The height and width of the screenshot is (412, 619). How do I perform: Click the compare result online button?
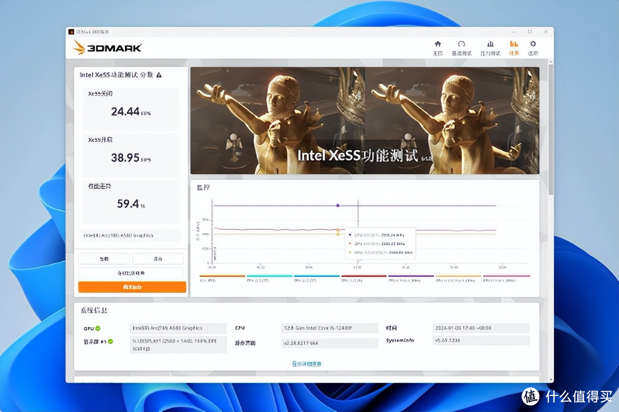131,273
